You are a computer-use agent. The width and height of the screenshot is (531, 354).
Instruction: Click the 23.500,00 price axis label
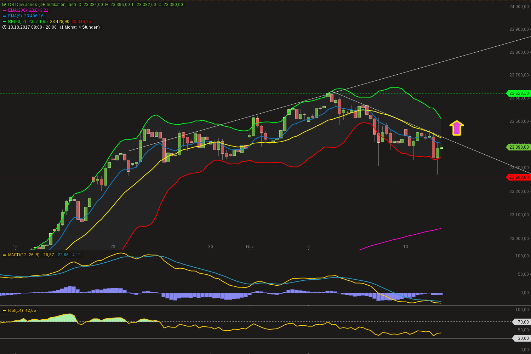pos(519,121)
